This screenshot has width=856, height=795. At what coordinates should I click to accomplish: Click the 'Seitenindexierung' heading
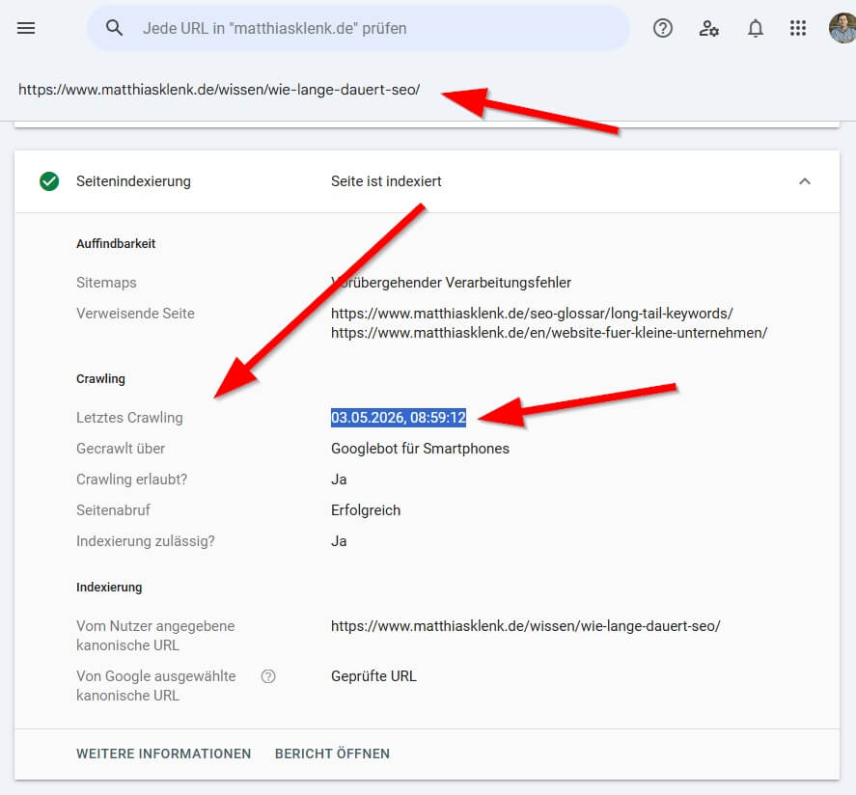(x=133, y=181)
